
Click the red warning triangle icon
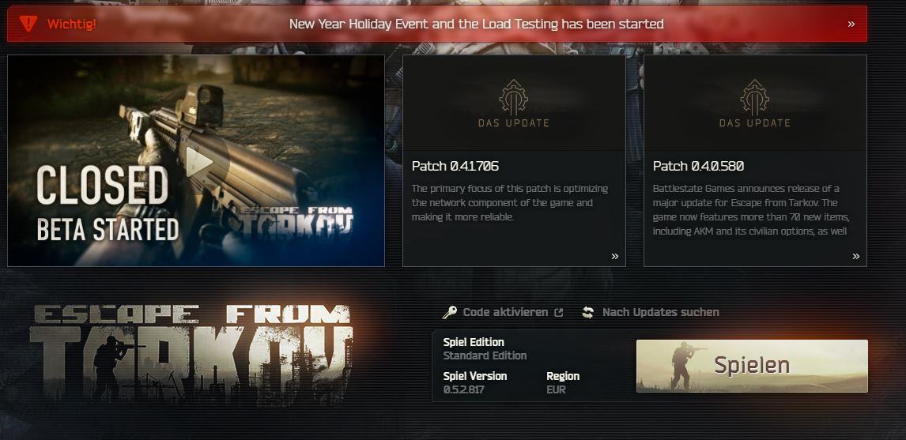coord(28,23)
